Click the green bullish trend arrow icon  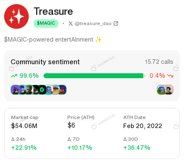click(x=14, y=76)
